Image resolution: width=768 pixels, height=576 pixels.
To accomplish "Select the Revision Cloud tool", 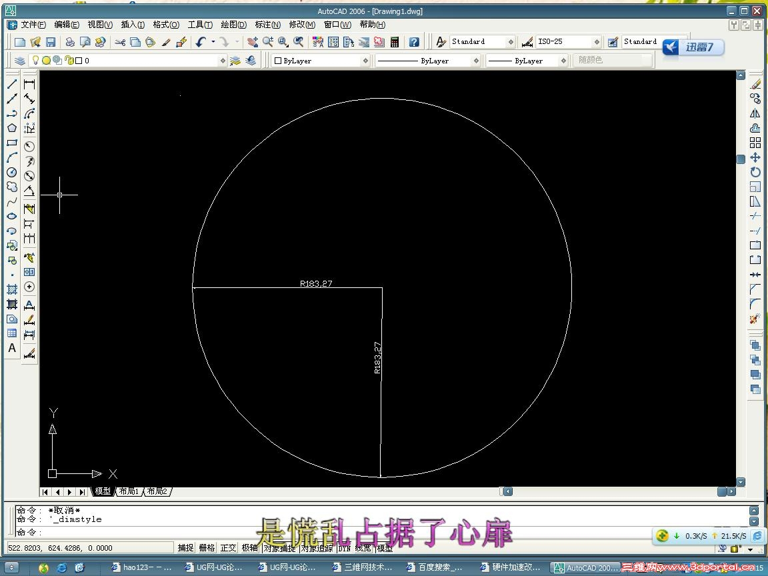I will tap(12, 187).
